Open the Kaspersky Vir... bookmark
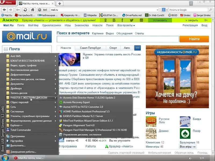Screen dimensions: 215x161 tap(70, 15)
